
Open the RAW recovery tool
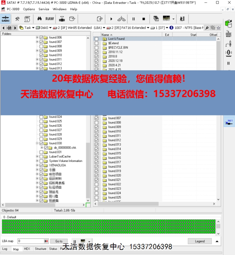click(49, 19)
